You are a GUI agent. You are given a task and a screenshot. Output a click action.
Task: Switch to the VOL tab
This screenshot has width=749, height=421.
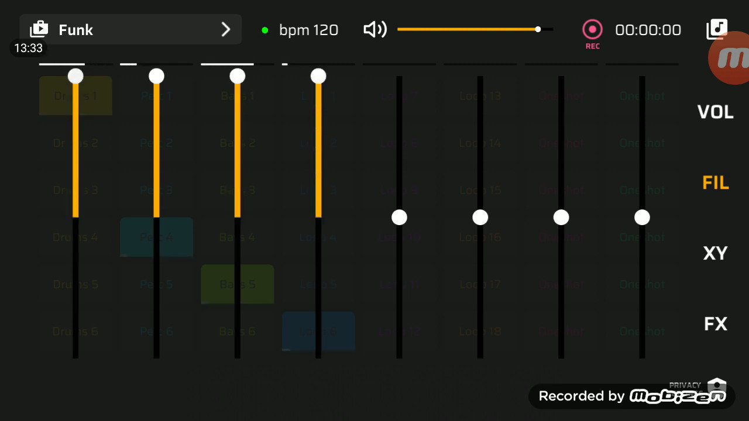715,112
